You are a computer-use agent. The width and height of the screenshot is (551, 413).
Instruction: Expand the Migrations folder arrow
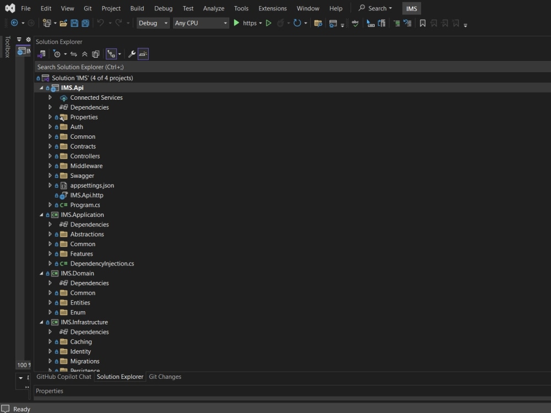coord(50,361)
